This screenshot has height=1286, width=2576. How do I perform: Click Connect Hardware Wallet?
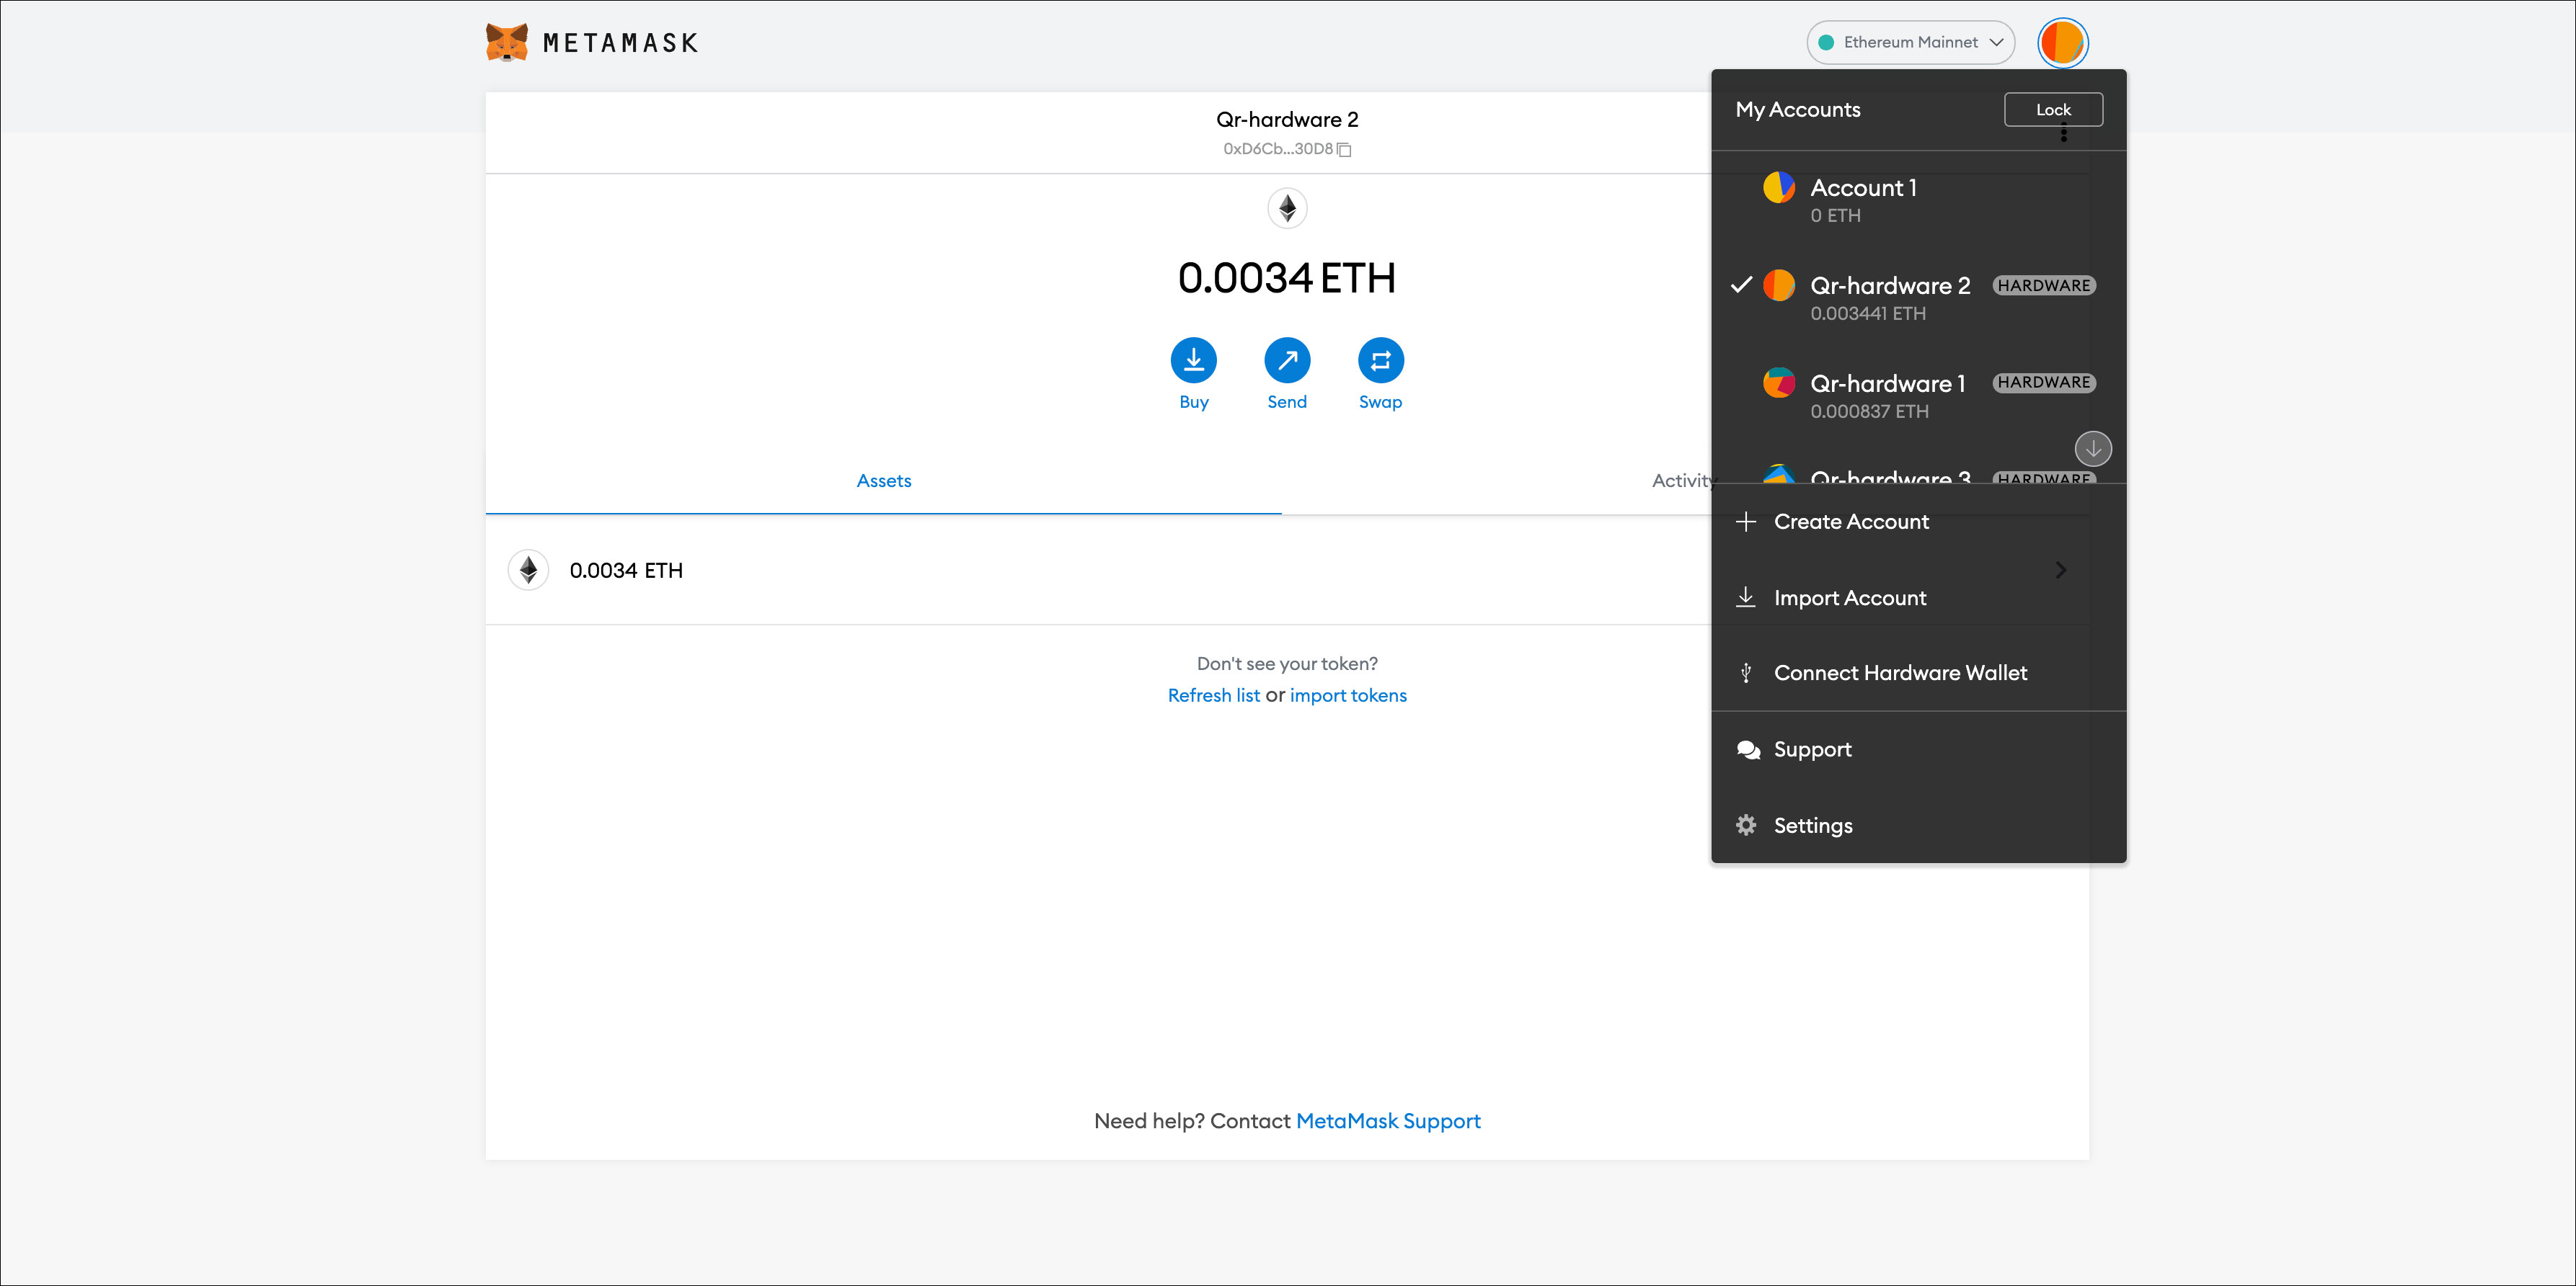(1899, 672)
